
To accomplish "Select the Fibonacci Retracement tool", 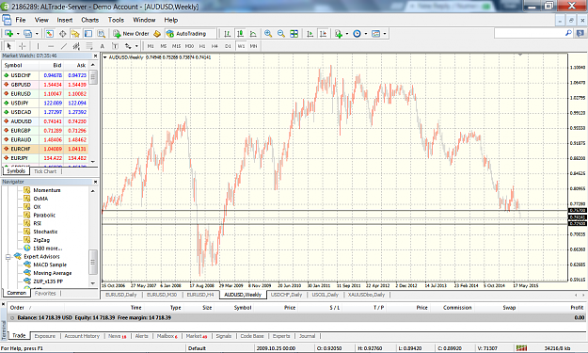I will [x=89, y=46].
